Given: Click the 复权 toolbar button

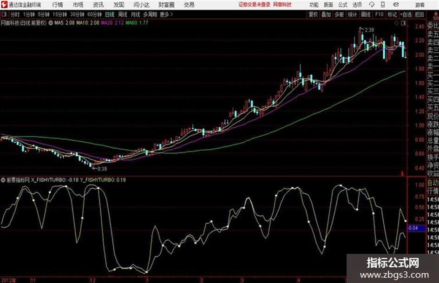Looking at the screenshot, I should tap(313, 14).
